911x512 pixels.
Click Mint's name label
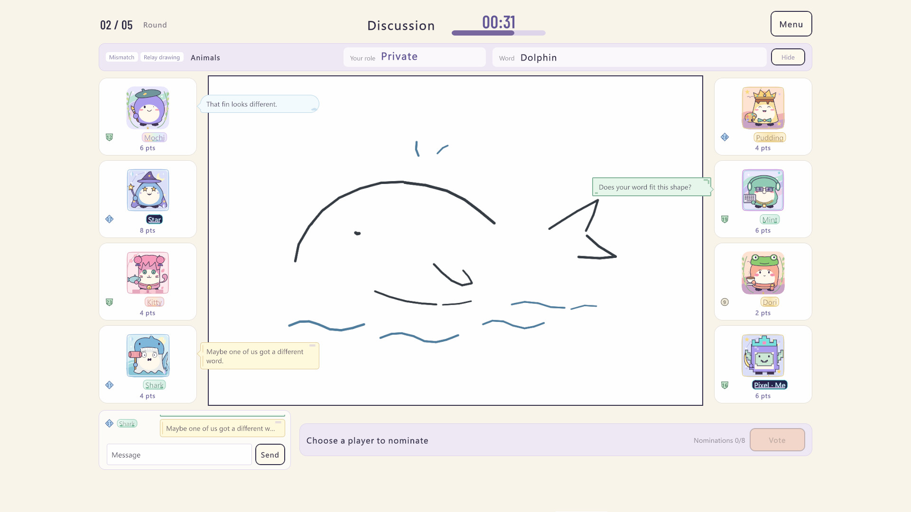click(770, 219)
